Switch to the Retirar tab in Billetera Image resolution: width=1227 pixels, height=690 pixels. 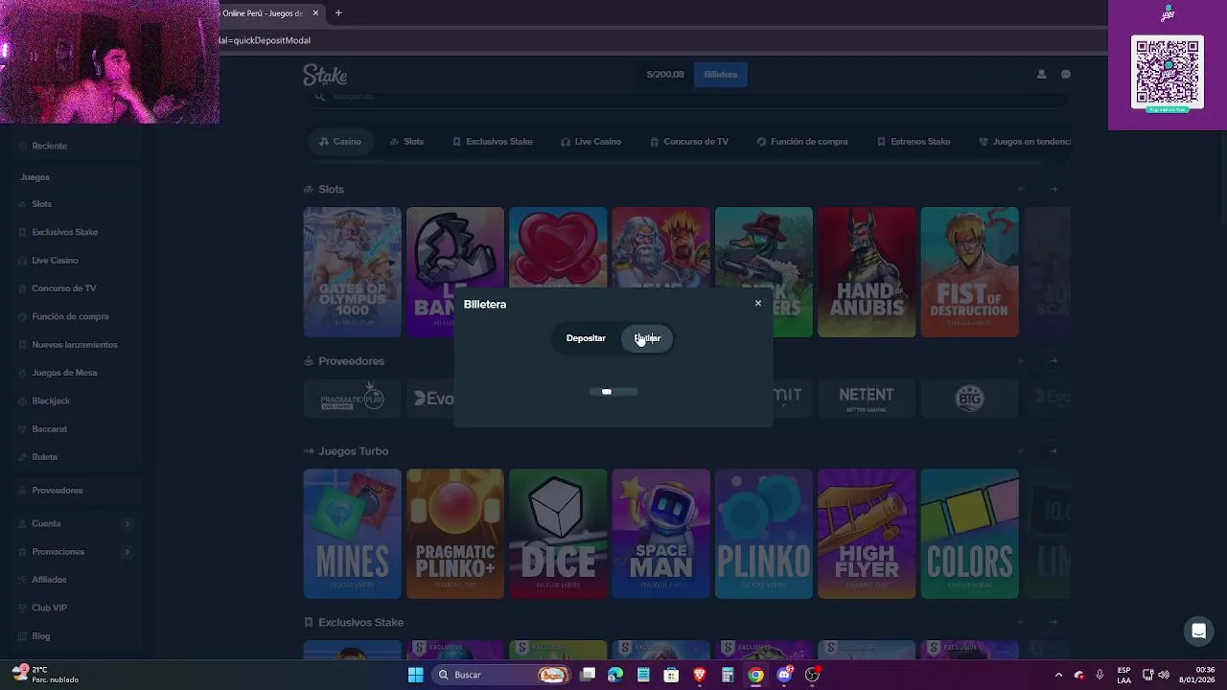point(647,338)
